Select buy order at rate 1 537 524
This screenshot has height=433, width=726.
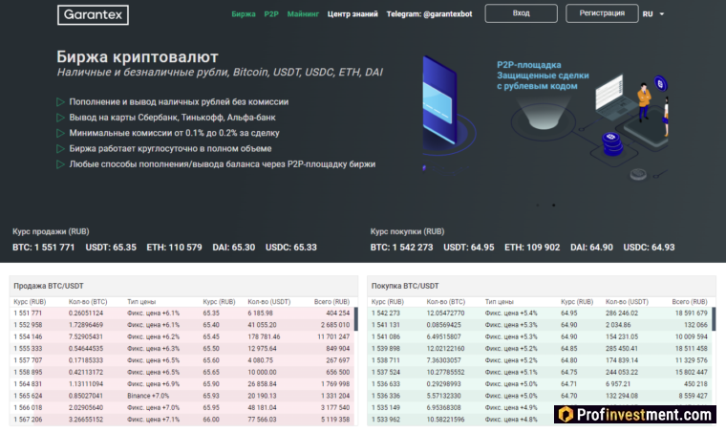[540, 373]
